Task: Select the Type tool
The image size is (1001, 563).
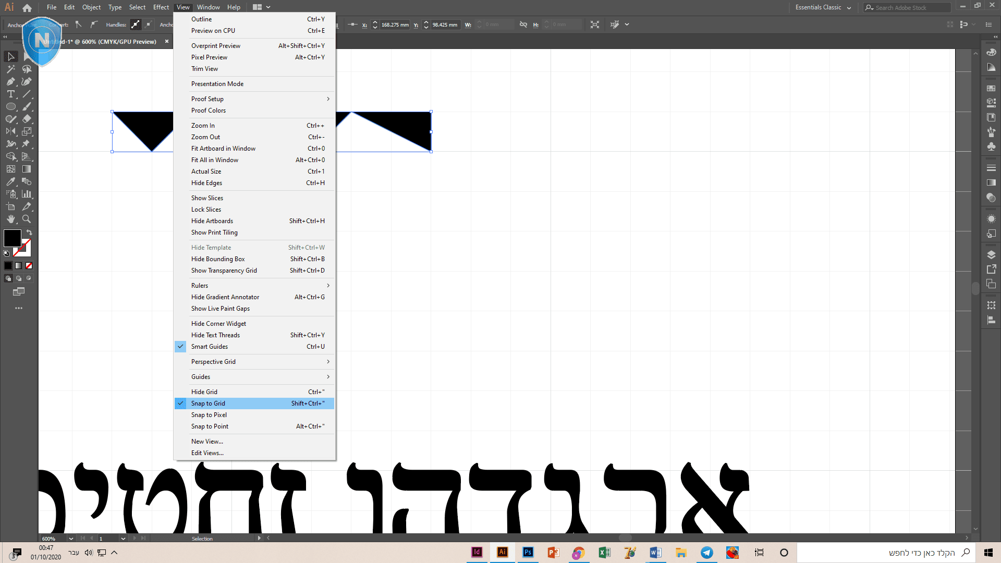Action: point(10,94)
